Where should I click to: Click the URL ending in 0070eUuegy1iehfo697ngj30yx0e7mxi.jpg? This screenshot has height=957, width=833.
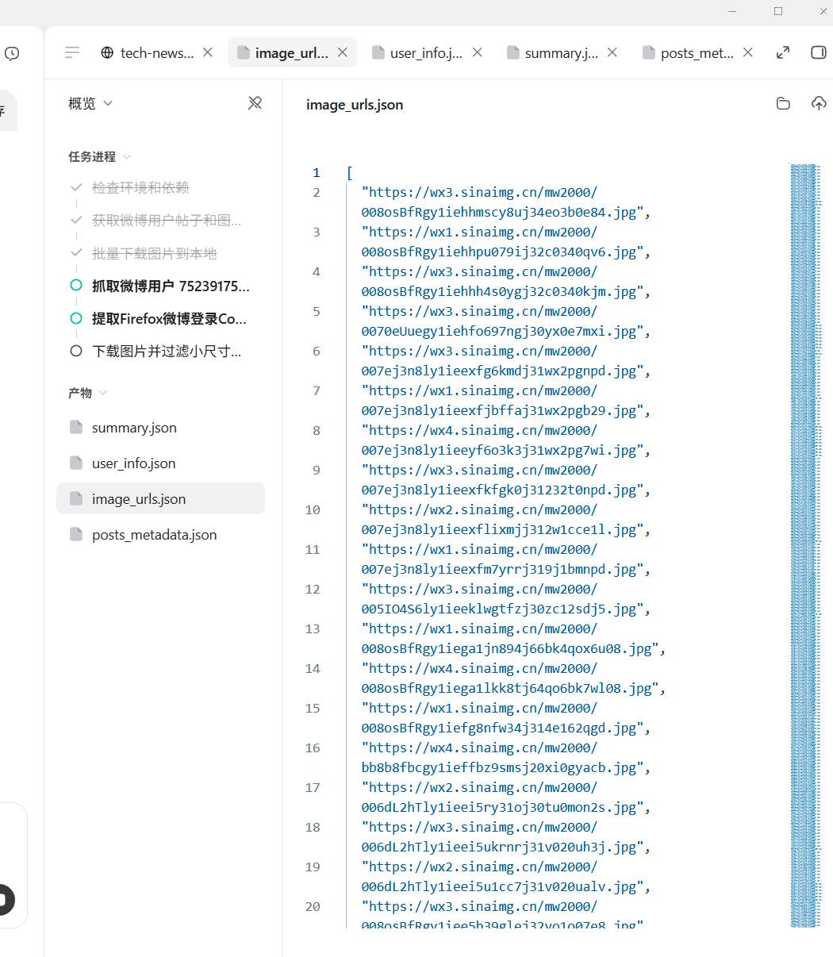[506, 321]
